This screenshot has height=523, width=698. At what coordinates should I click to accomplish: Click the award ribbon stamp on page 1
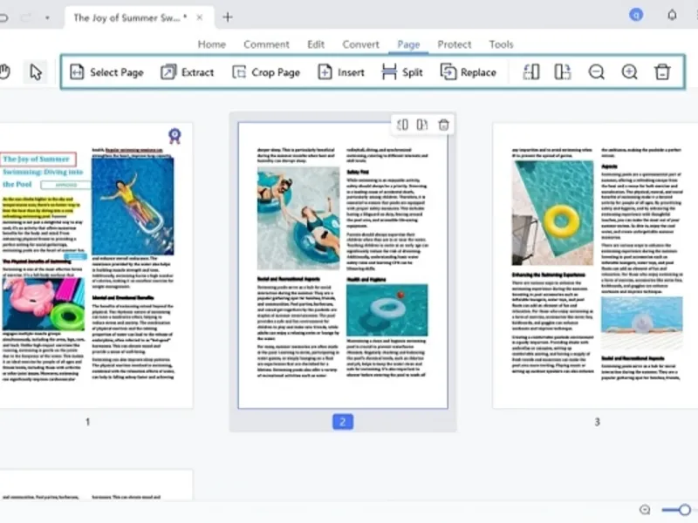tap(174, 136)
